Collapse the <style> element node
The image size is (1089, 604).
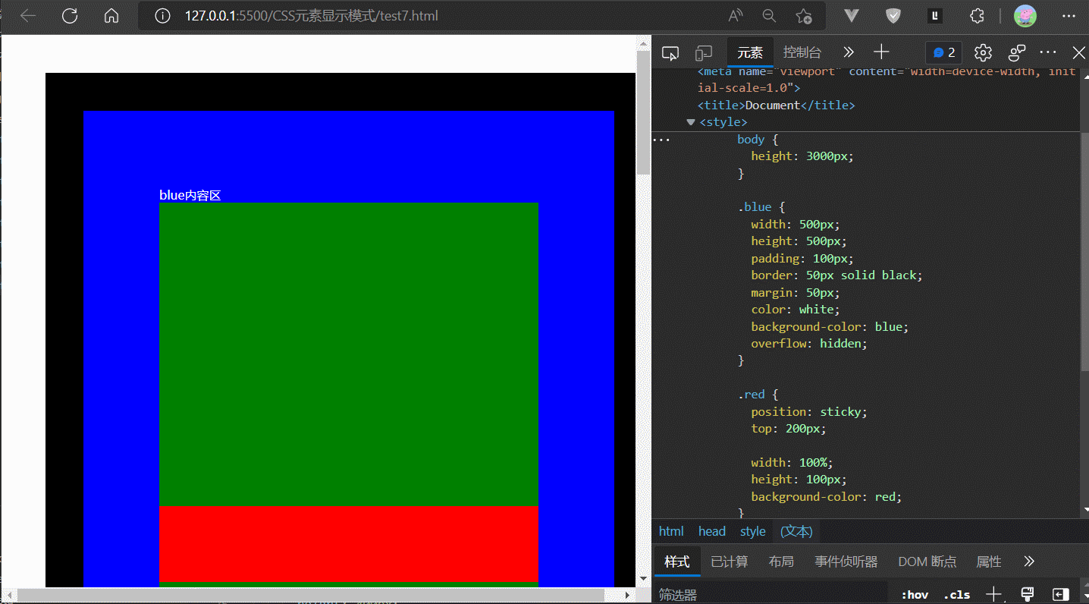(x=690, y=122)
